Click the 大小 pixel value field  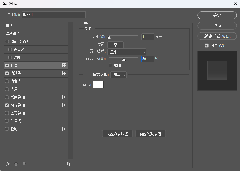tap(148, 37)
